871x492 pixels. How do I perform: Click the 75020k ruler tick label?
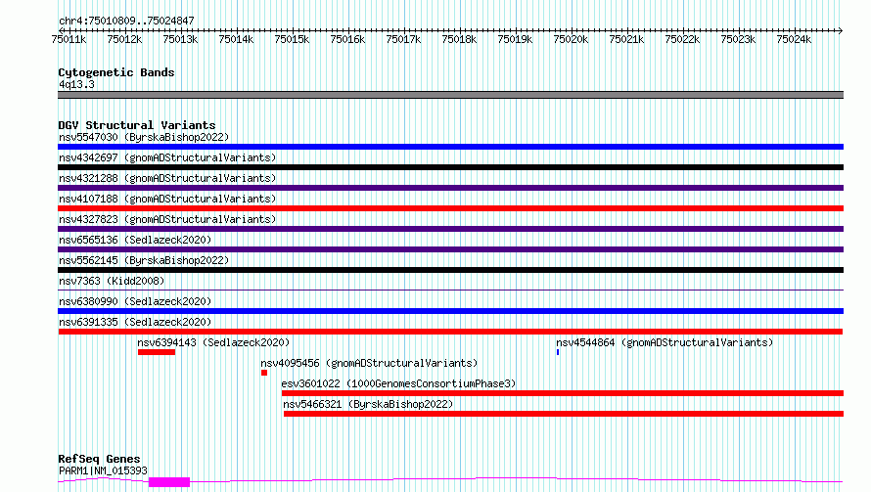click(x=571, y=39)
